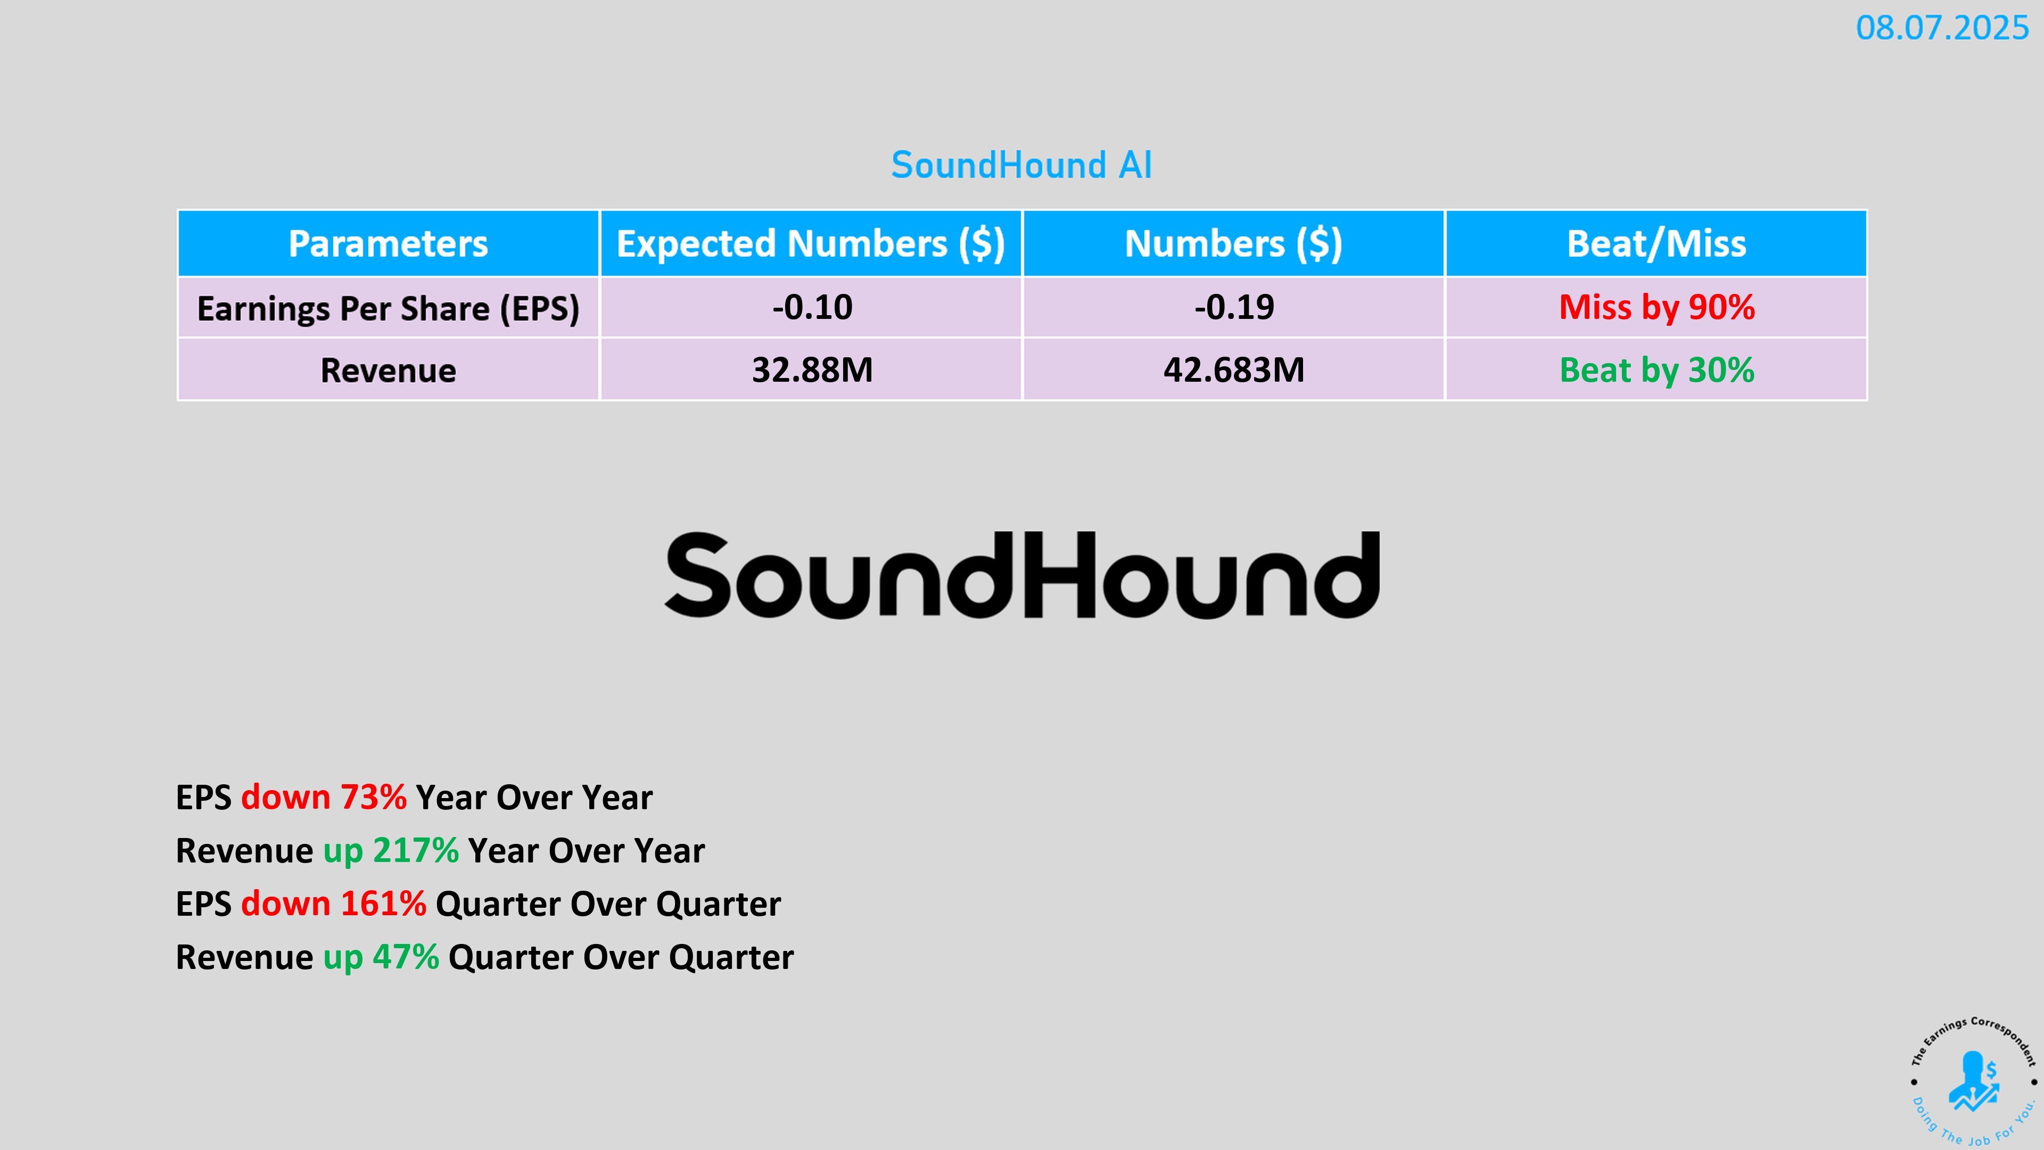Select the Expected Numbers ($) header
This screenshot has height=1150, width=2044.
point(810,244)
